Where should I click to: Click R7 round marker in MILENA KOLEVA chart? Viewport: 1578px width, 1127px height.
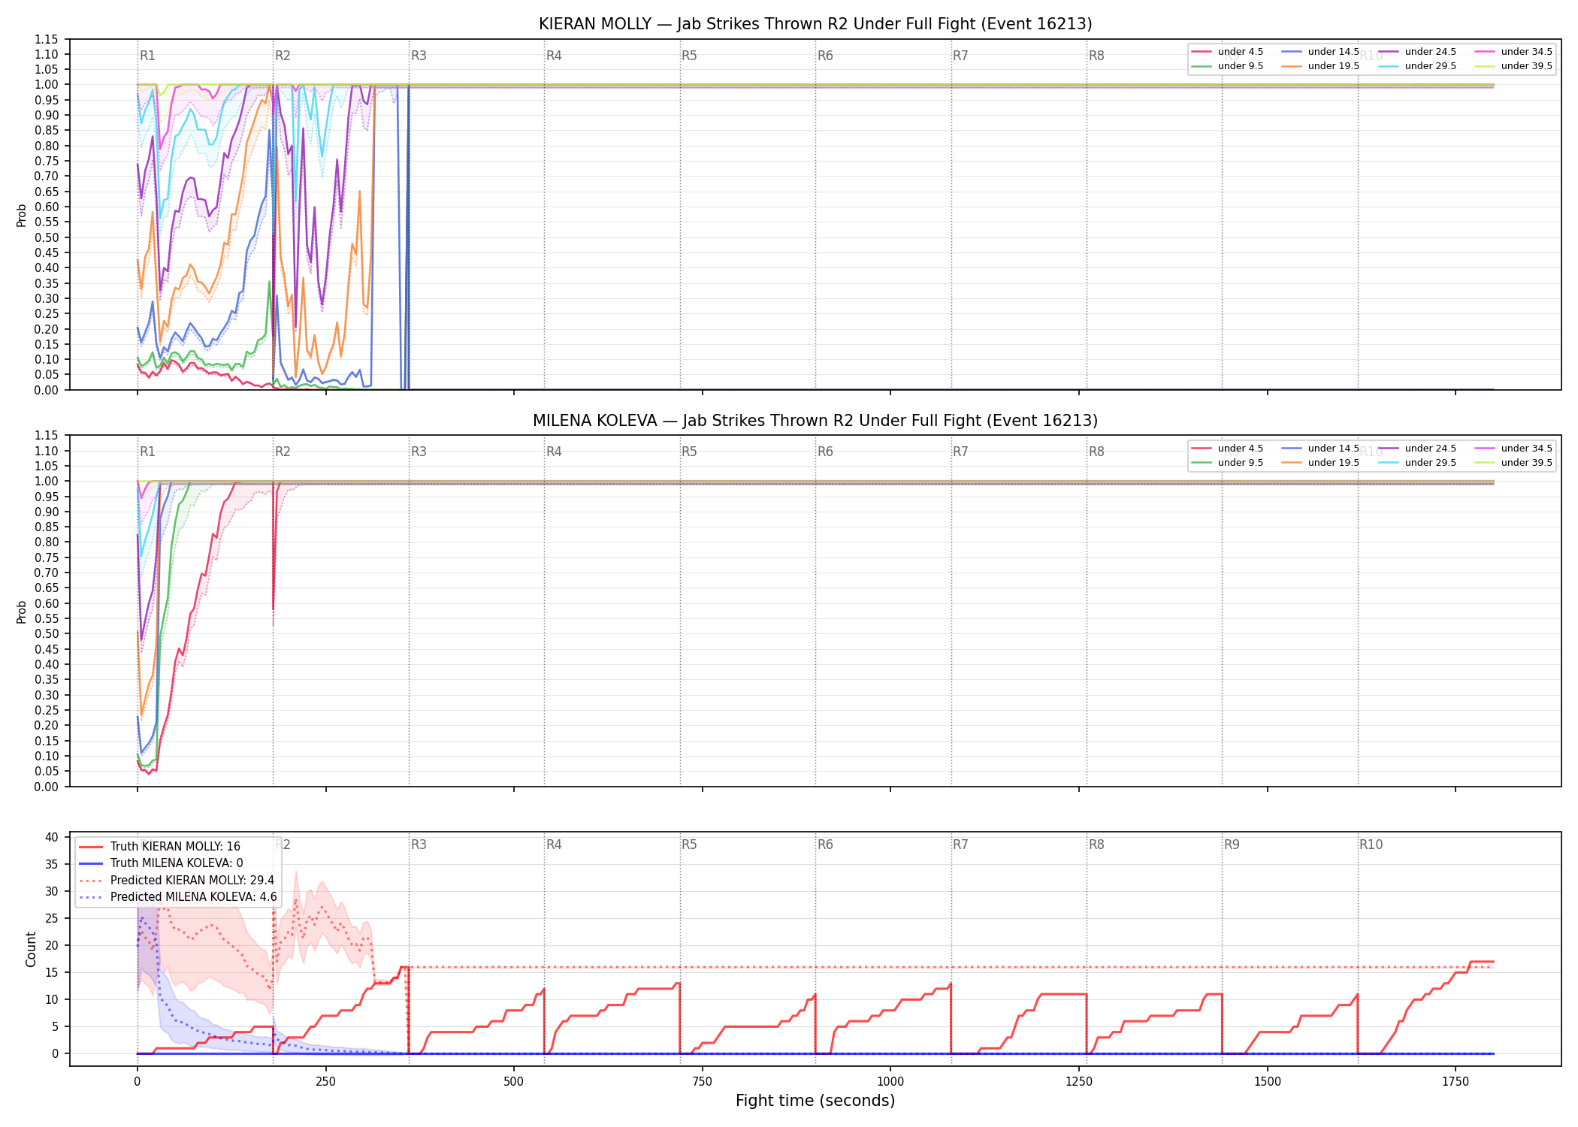(x=960, y=452)
